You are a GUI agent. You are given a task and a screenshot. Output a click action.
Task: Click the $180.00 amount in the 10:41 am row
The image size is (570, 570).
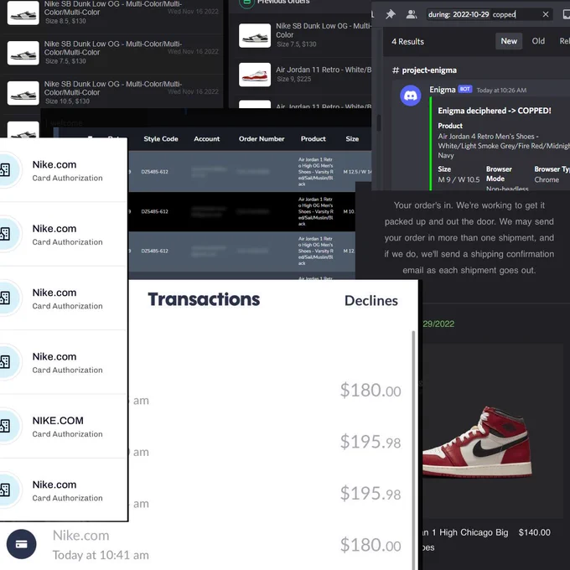click(x=370, y=546)
